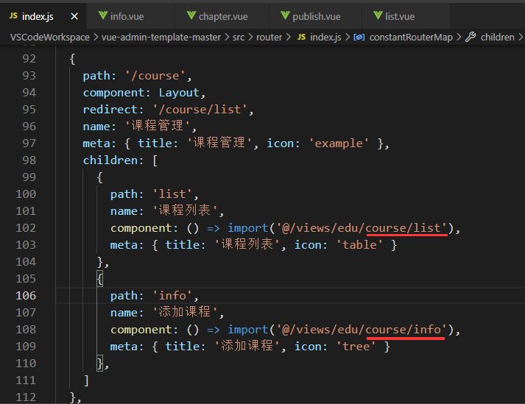Click the wrench property icon in breadcrumb
Screen dimensions: 525x404
tap(471, 37)
